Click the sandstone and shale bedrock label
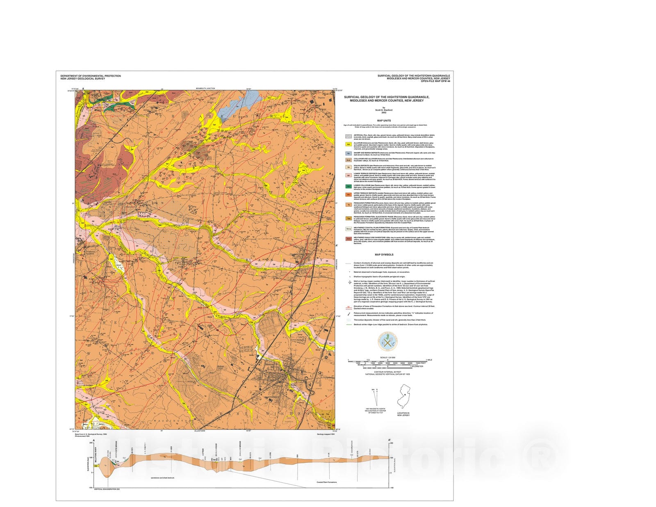The width and height of the screenshot is (656, 507). click(x=162, y=478)
